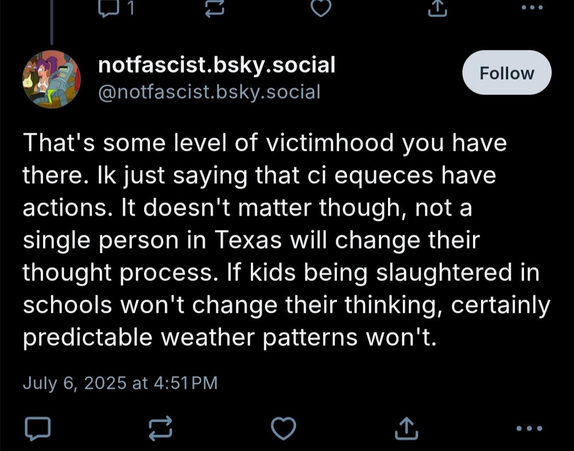Share this post using bottom share icon
Image resolution: width=574 pixels, height=451 pixels.
(x=406, y=428)
